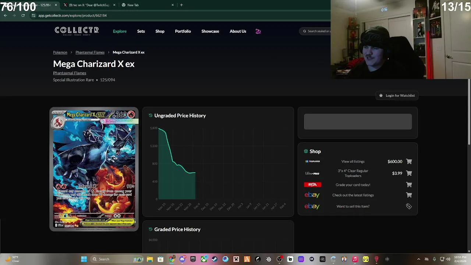Viewport: 471px width, 265px height.
Task: Click the PSA logo
Action: [x=312, y=185]
